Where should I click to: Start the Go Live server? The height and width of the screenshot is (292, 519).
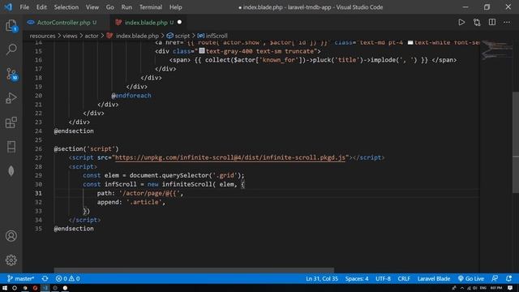pyautogui.click(x=470, y=279)
